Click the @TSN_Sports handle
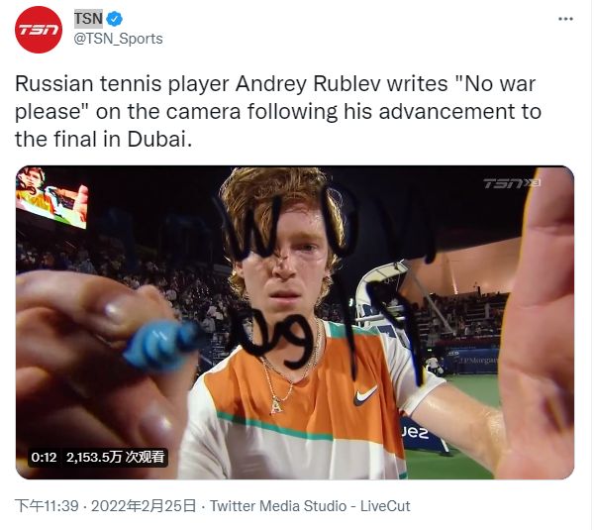 tap(119, 39)
